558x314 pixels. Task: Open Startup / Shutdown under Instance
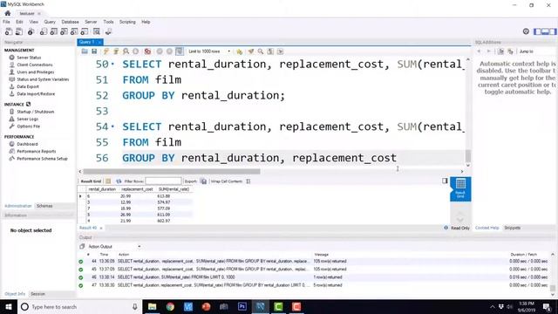[x=35, y=112]
